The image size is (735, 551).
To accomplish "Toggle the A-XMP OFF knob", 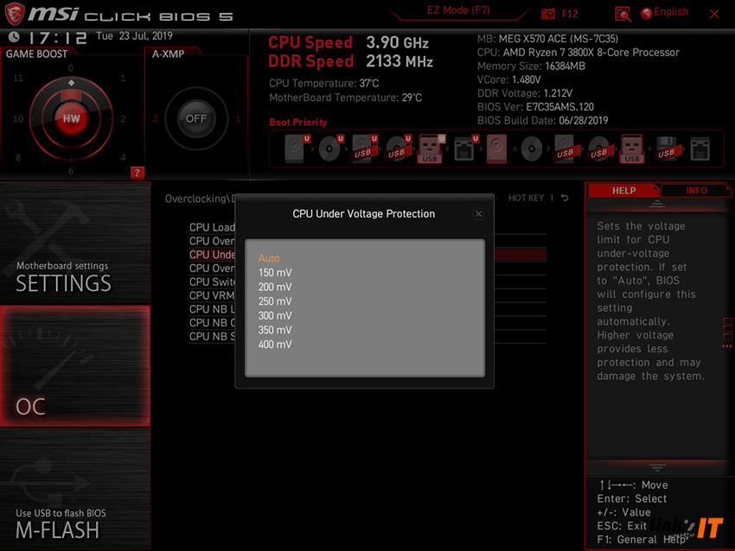I will click(196, 118).
